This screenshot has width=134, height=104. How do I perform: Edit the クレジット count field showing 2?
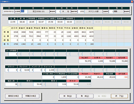click(x=19, y=70)
